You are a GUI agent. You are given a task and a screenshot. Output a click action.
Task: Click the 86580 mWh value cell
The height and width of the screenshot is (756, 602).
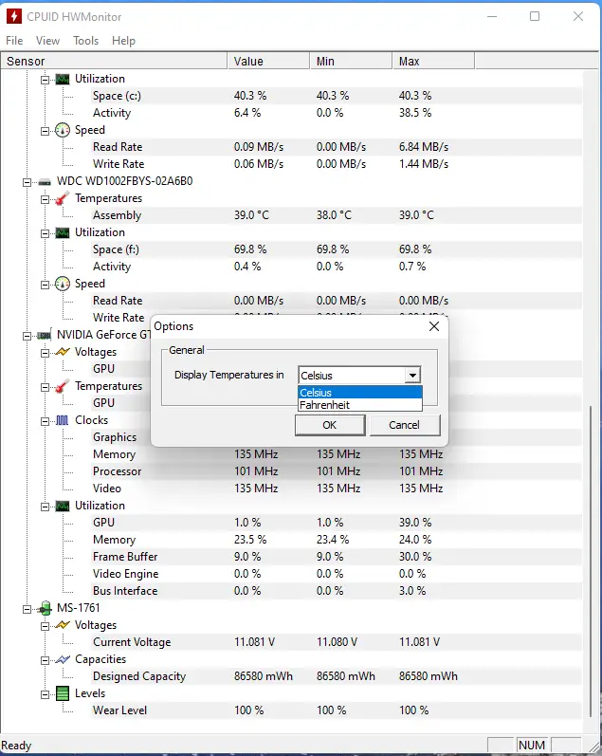(x=264, y=676)
